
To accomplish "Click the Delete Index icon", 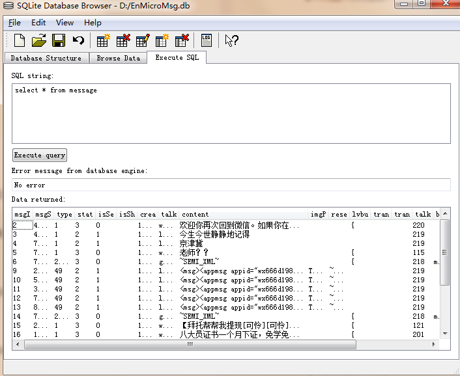I will click(x=182, y=40).
